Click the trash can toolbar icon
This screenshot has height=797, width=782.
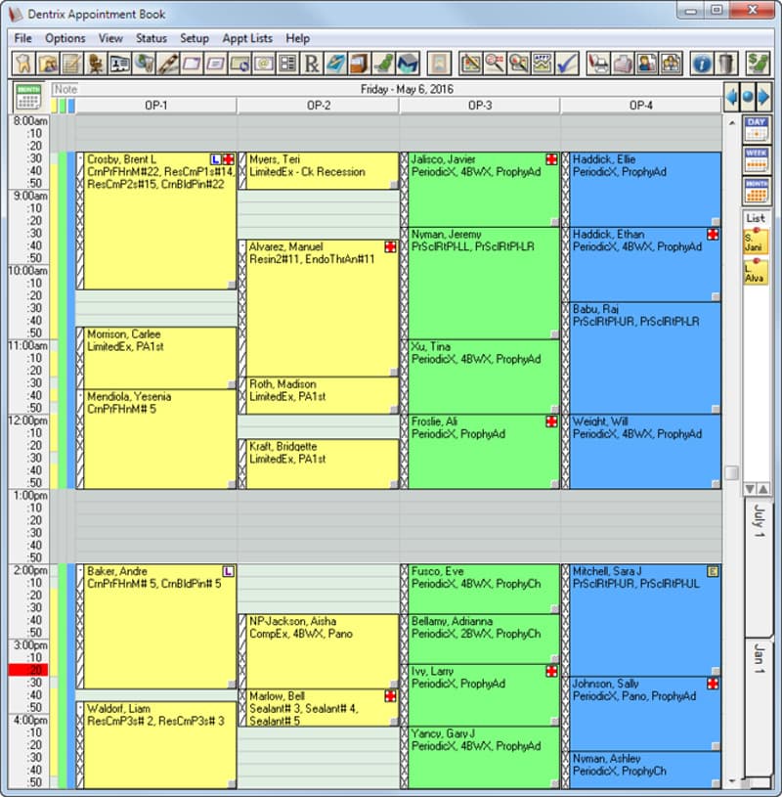[x=725, y=64]
